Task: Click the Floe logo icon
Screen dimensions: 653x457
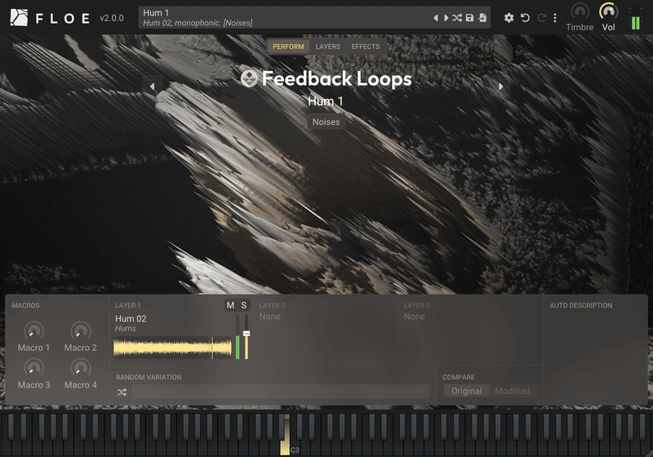Action: point(19,17)
